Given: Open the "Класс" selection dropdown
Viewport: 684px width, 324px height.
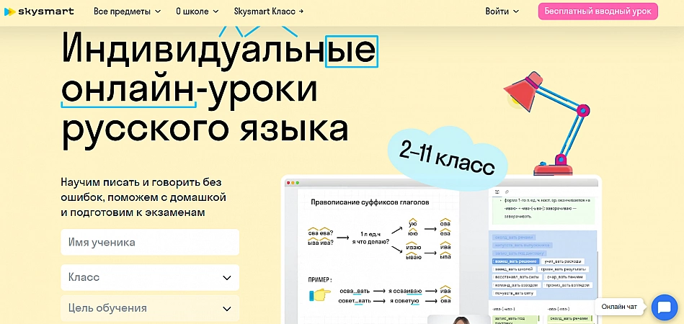Looking at the screenshot, I should pyautogui.click(x=150, y=277).
